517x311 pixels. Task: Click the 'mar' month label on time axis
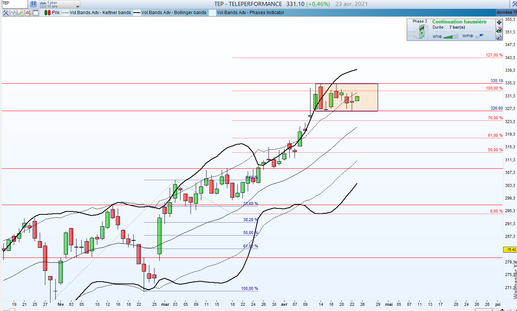tap(165, 304)
